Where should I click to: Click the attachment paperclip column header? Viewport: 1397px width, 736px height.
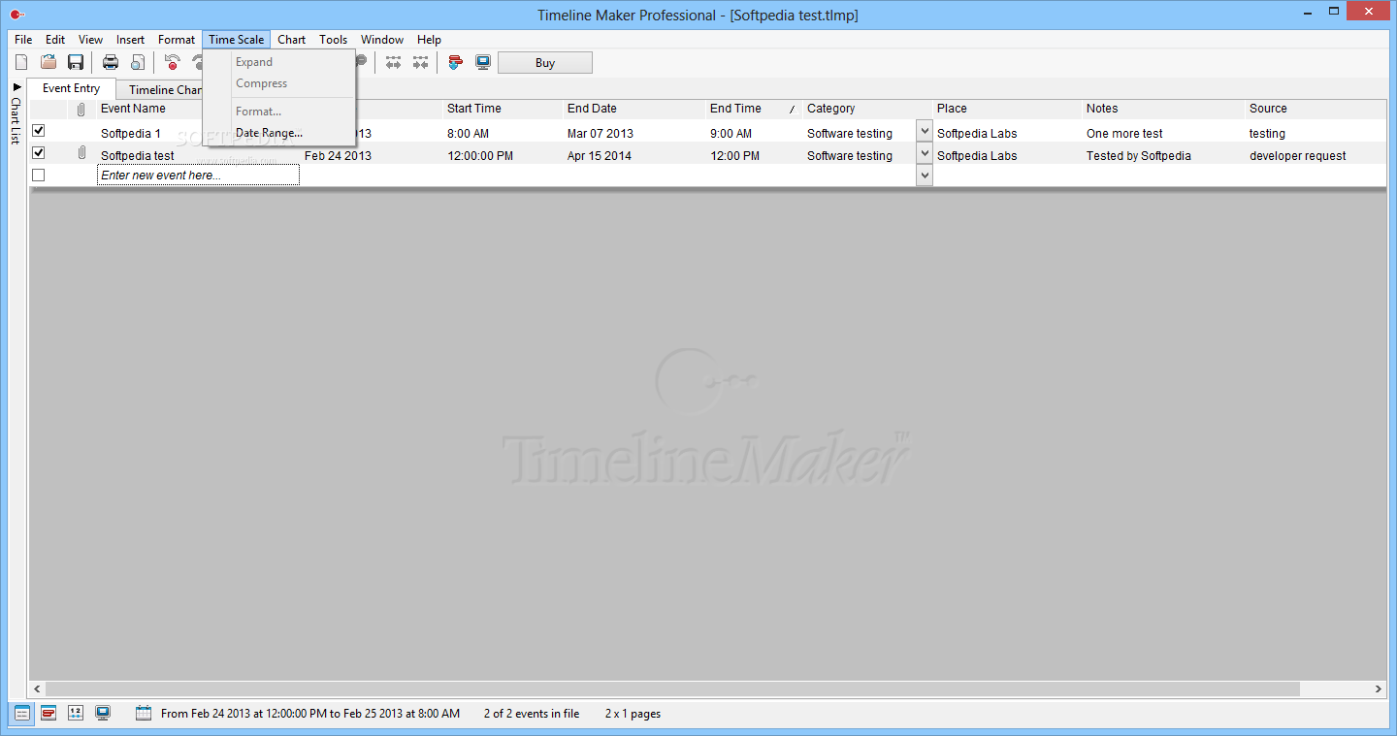tap(81, 109)
